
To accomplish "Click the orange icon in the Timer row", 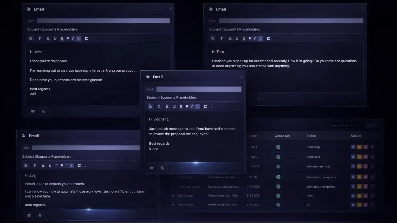I will (359, 196).
